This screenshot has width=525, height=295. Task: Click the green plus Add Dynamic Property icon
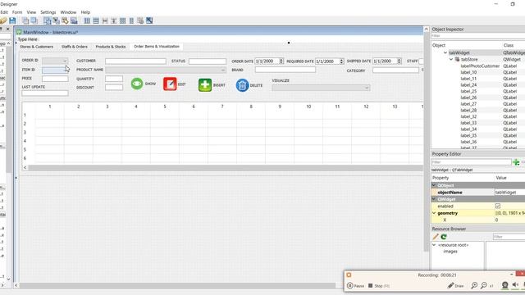click(x=516, y=162)
